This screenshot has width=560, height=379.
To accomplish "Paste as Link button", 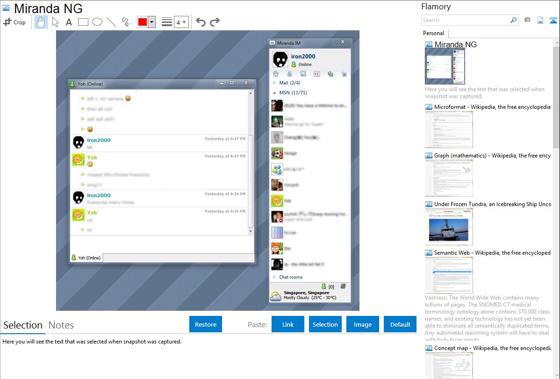I will (x=288, y=324).
